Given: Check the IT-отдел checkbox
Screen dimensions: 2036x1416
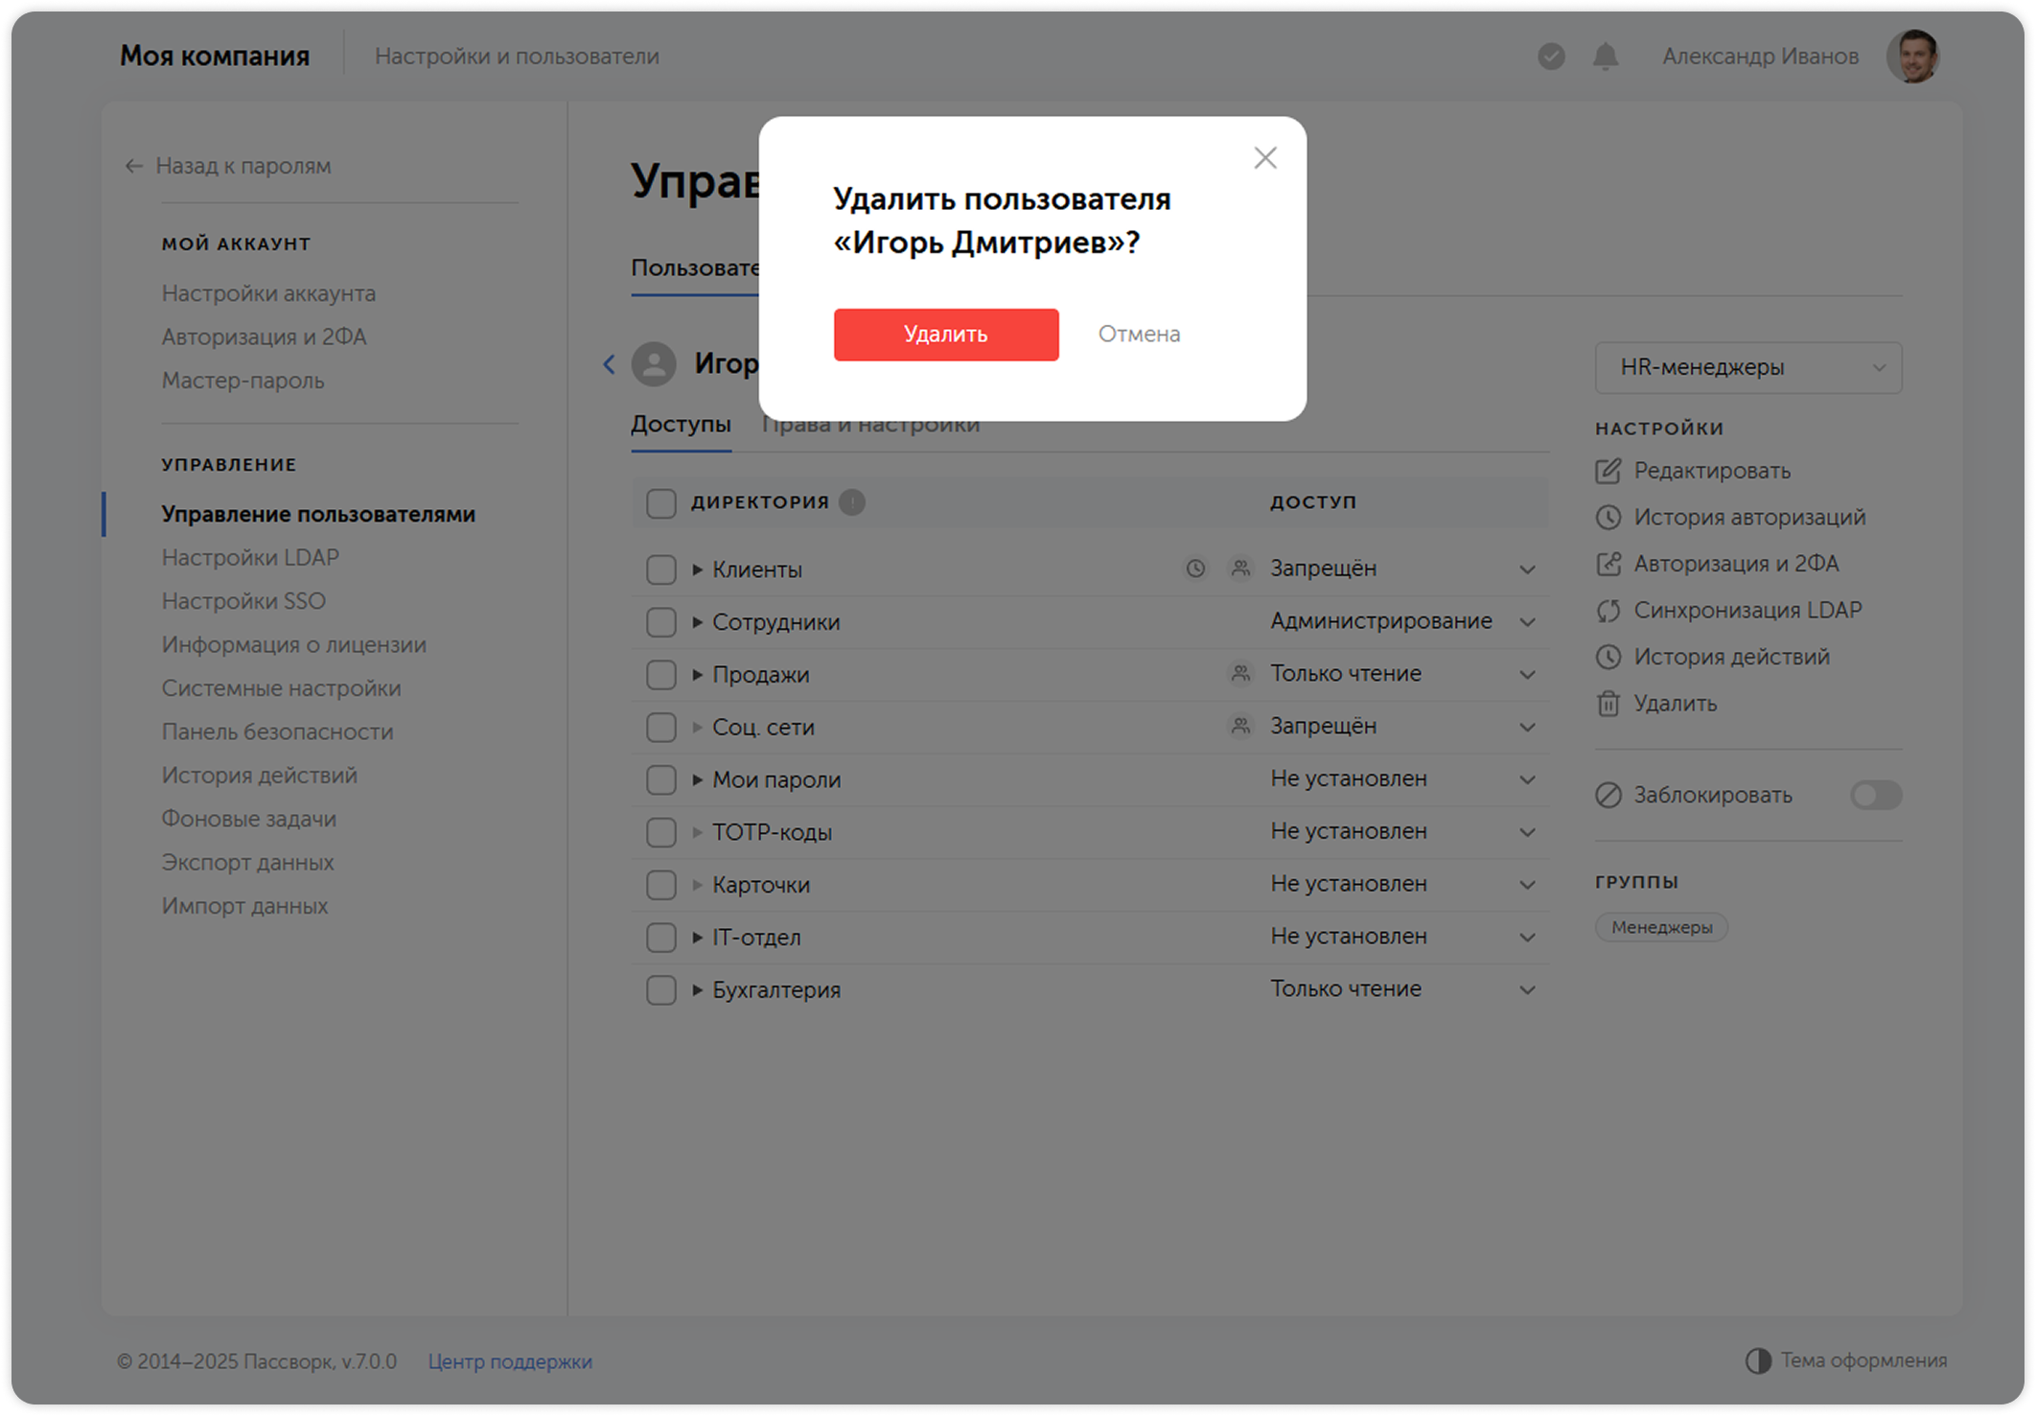Looking at the screenshot, I should click(660, 938).
